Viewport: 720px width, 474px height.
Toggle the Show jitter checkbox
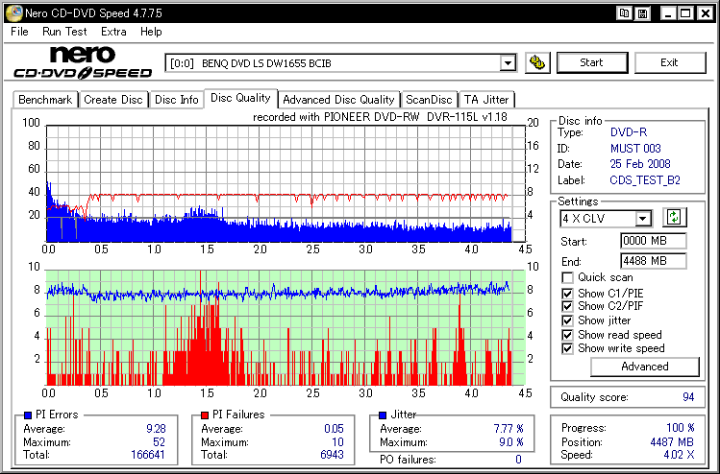567,320
